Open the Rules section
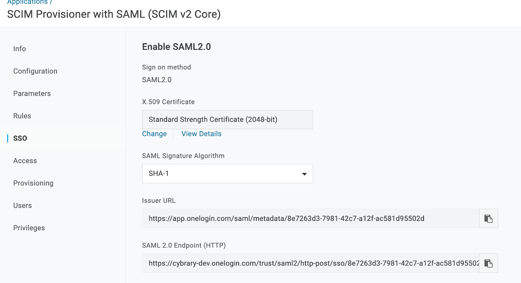This screenshot has height=283, width=521. [22, 116]
